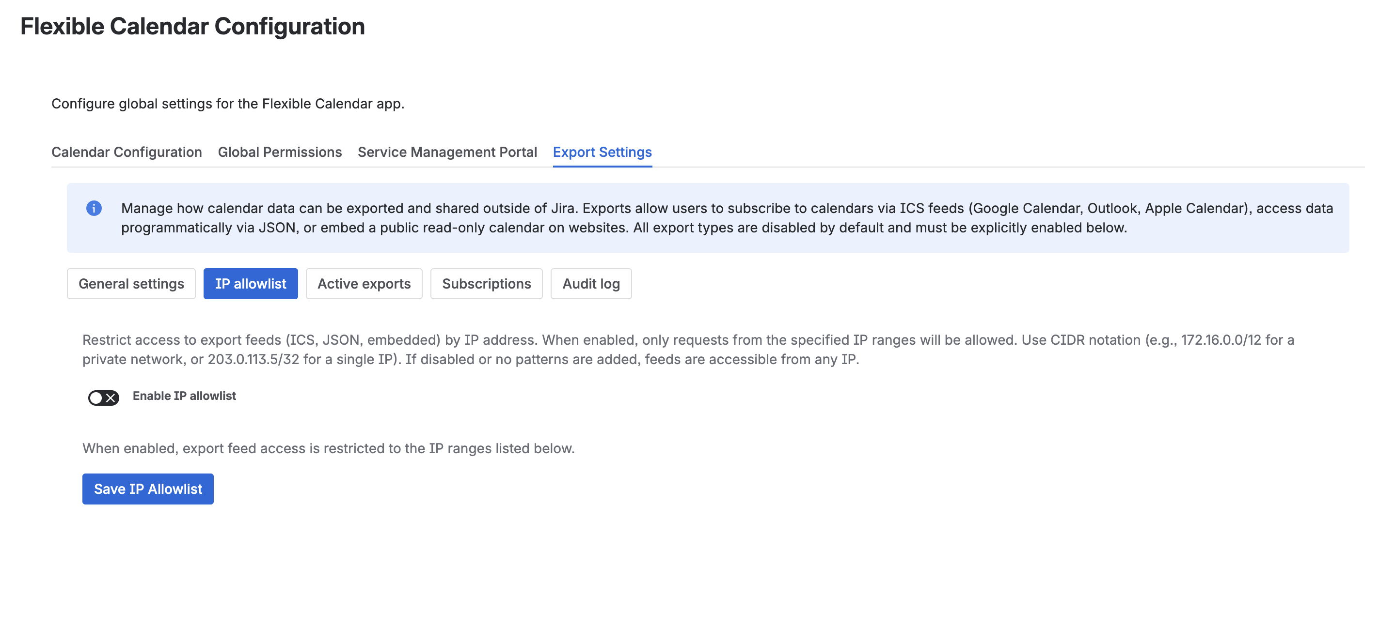View the Subscriptions section
This screenshot has height=642, width=1395.
486,284
